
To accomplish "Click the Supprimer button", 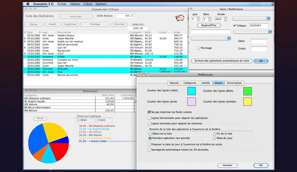I will click(x=70, y=24).
